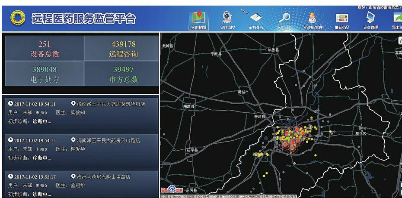The width and height of the screenshot is (402, 198).
Task: Open 医生业务 magnifier icon
Action: pyautogui.click(x=284, y=19)
